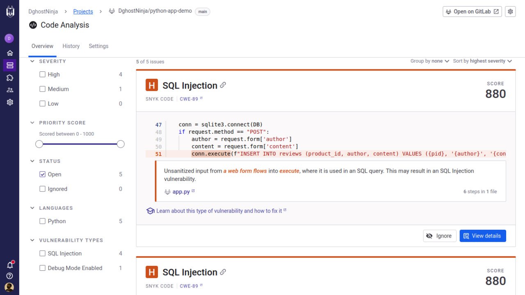Collapse the Languages filter section
525x295 pixels.
[x=32, y=208]
